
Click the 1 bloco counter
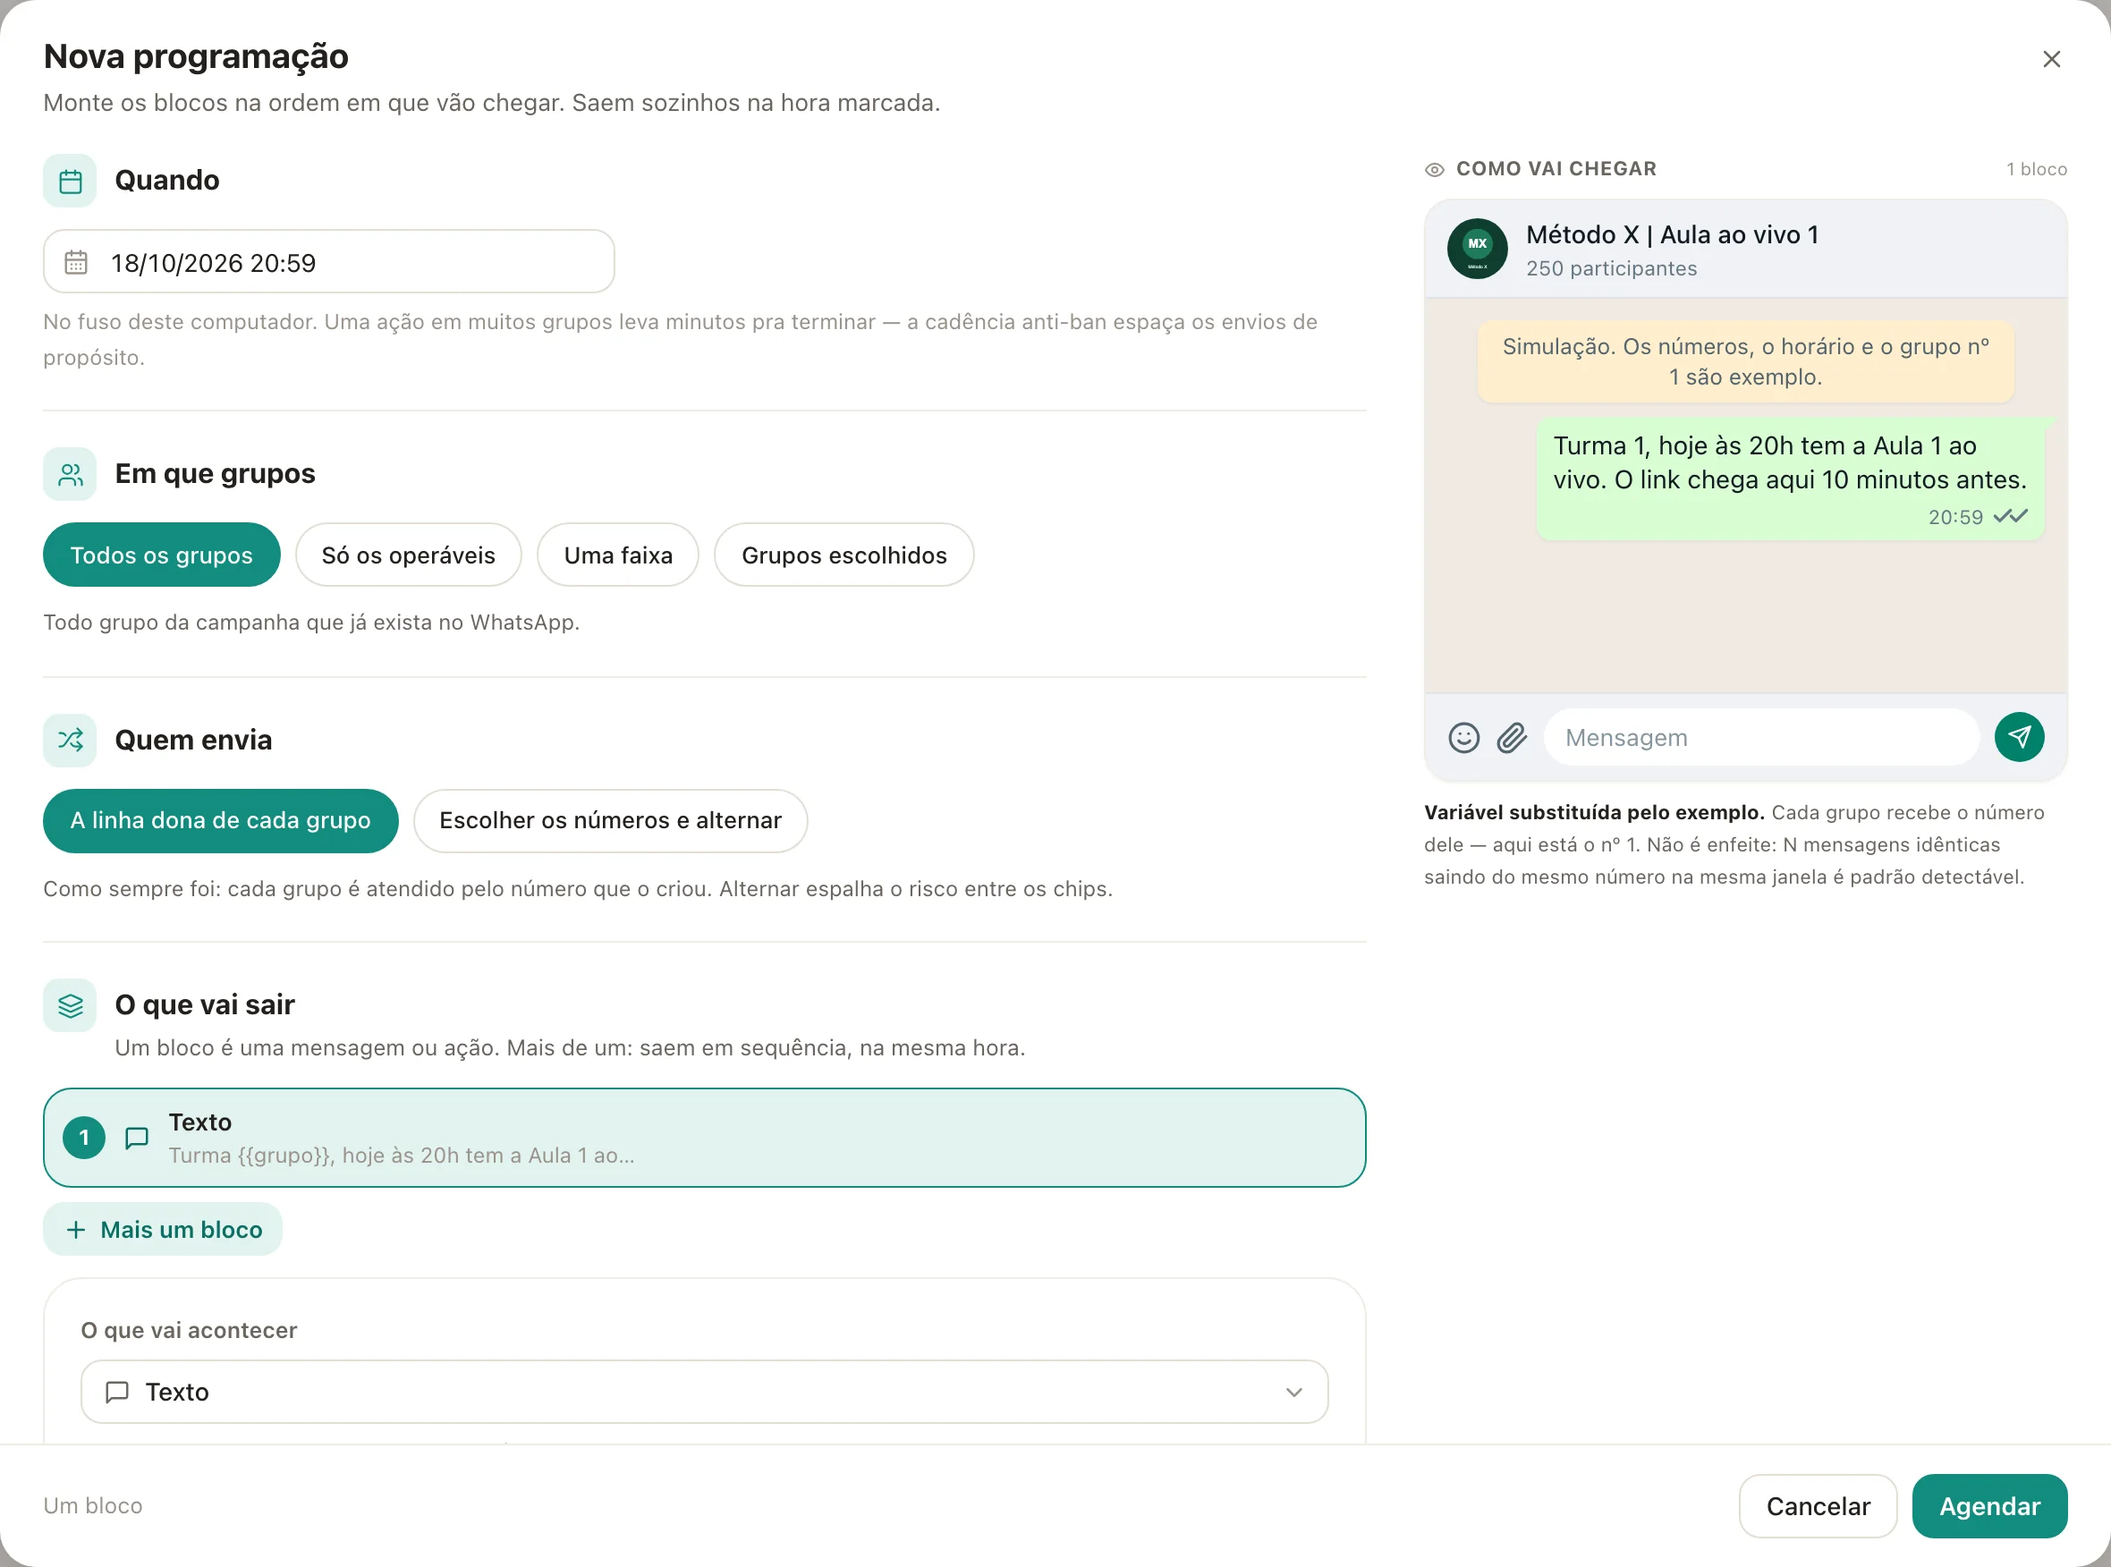click(2036, 169)
